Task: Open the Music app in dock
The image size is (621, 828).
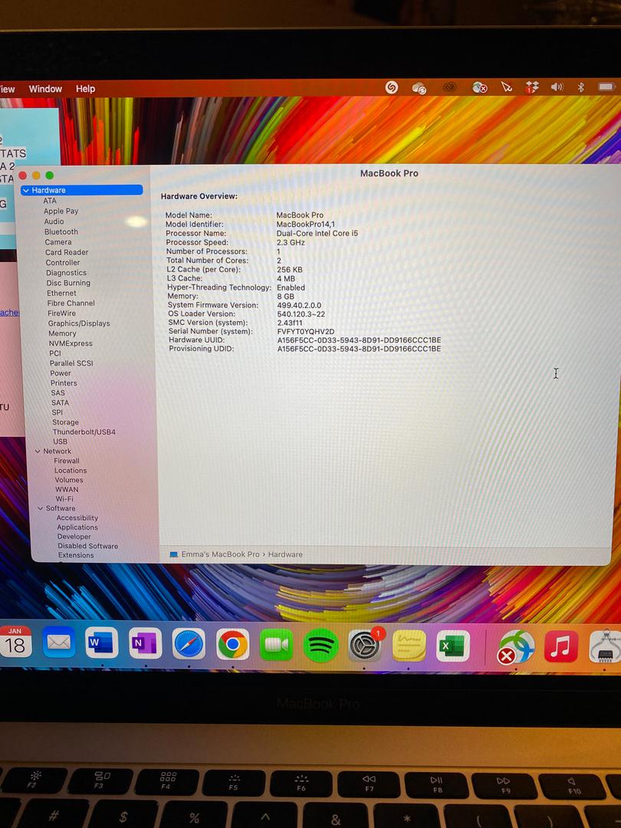Action: (560, 647)
